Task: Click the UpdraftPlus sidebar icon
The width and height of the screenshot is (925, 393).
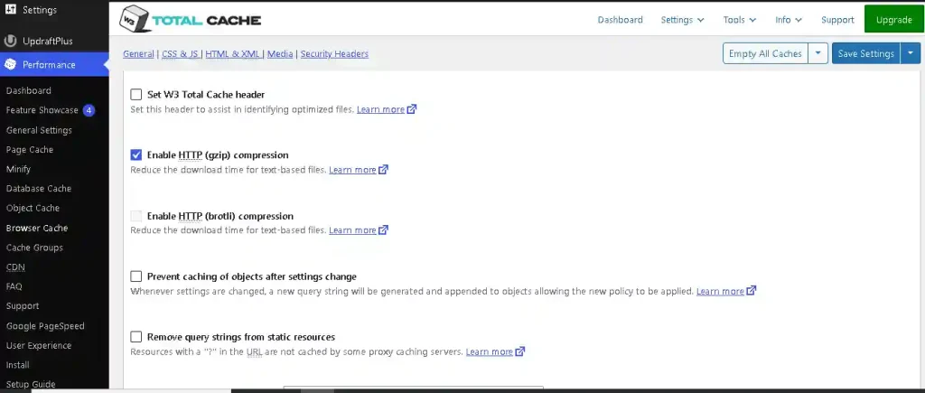Action: [10, 42]
